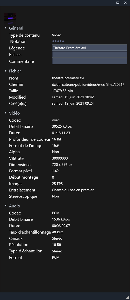The width and height of the screenshot is (130, 300).
Task: Select the file name théatre première.avi
Action: [68, 78]
